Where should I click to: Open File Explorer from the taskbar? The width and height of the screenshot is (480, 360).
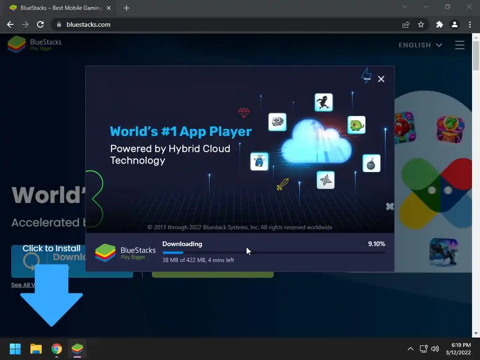point(36,349)
